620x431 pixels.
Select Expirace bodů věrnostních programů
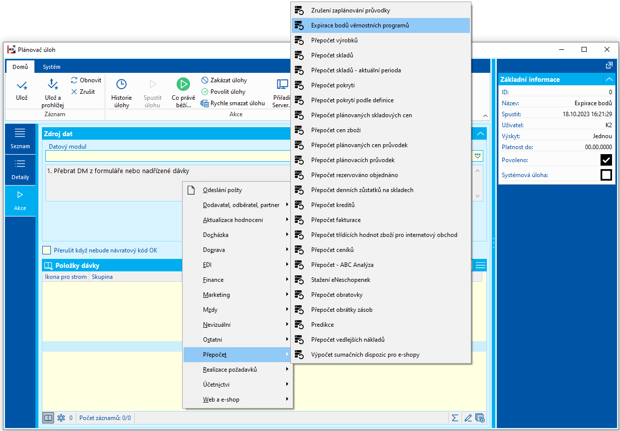[381, 25]
